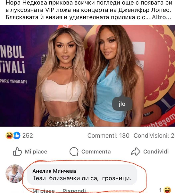This screenshot has width=175, height=193.
Task: Select the comment text Тези близначки ли са
Action: click(66, 178)
